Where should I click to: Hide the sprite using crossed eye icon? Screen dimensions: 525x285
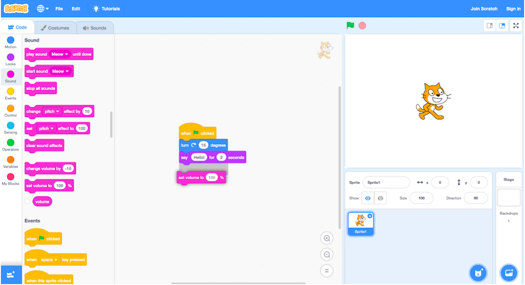point(380,198)
